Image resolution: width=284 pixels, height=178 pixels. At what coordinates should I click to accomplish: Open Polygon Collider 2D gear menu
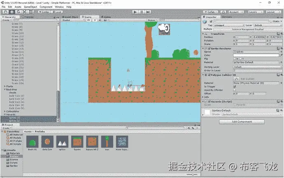click(x=282, y=75)
